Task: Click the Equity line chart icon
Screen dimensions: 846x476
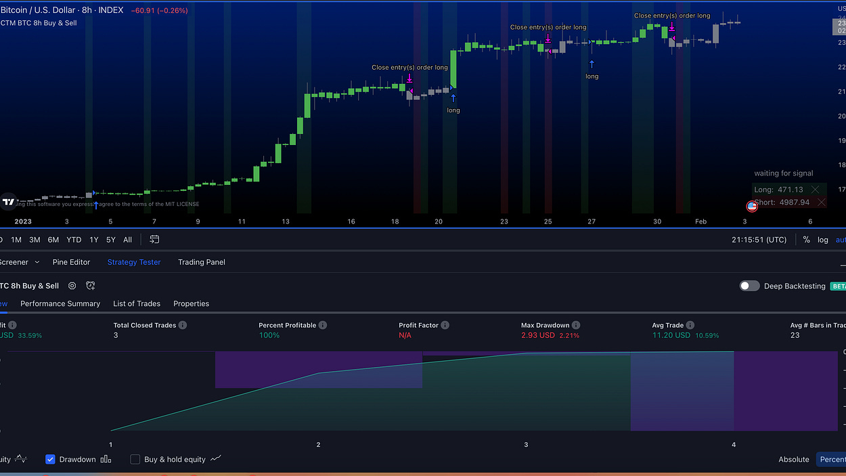Action: click(x=21, y=459)
